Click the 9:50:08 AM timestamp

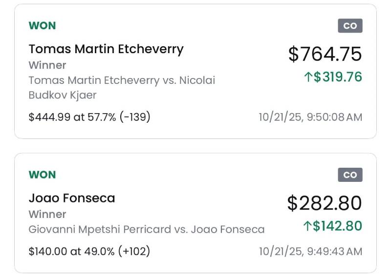pos(310,117)
